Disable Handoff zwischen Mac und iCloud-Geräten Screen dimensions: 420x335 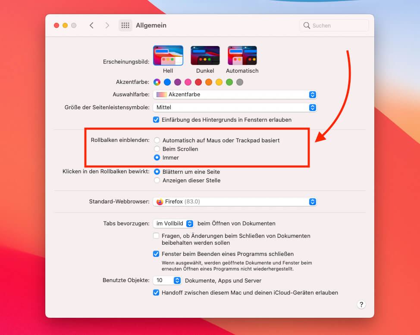click(156, 292)
